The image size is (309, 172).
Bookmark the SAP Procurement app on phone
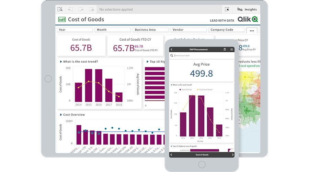click(x=225, y=50)
